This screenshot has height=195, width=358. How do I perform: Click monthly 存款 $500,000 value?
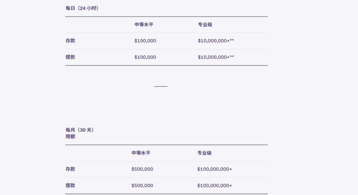[x=142, y=169]
